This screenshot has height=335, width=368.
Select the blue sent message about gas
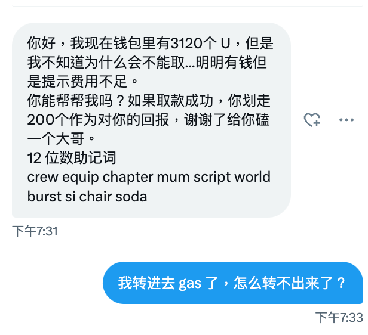pos(233,283)
